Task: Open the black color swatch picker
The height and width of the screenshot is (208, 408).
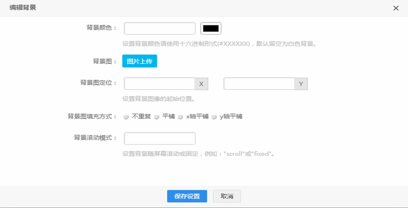Action: [x=211, y=29]
